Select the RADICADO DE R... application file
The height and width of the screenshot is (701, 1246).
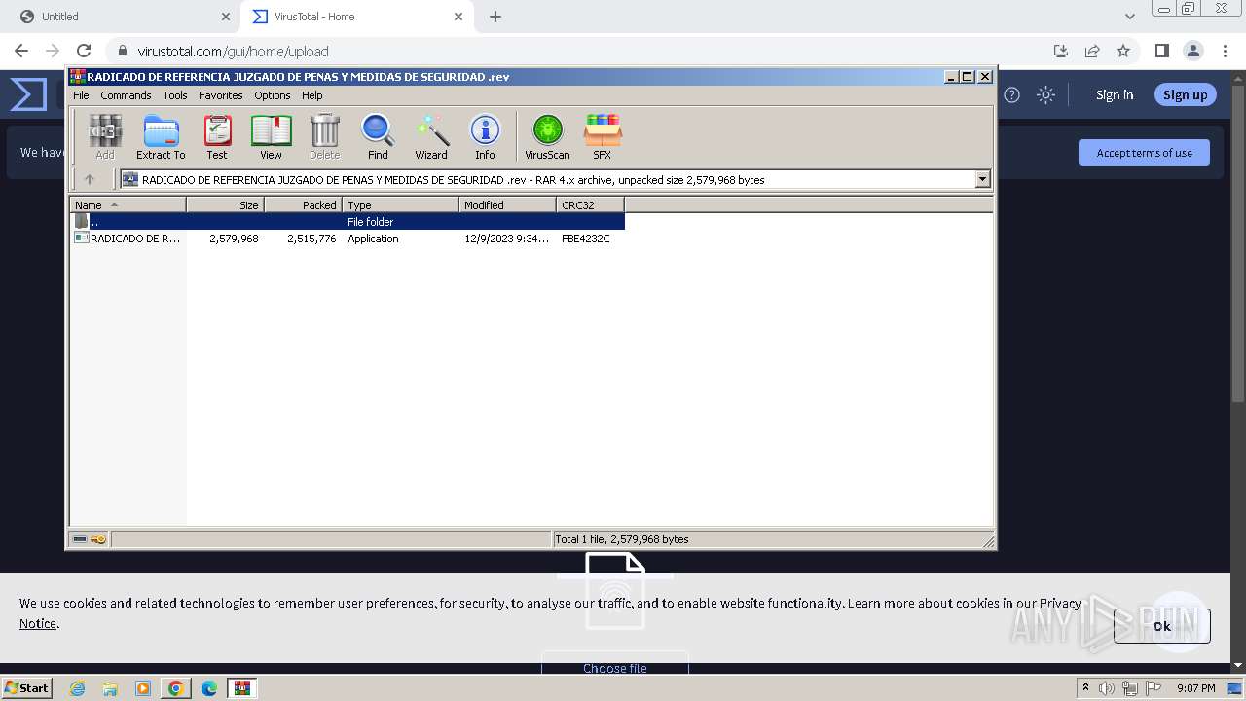click(128, 239)
